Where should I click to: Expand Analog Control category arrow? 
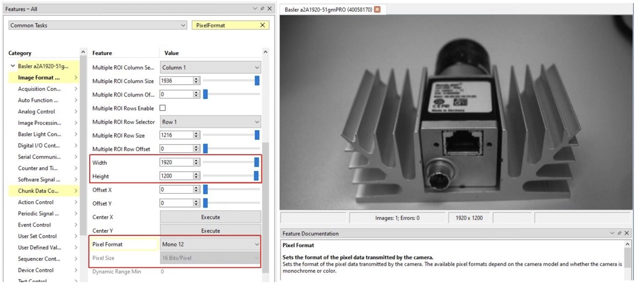pyautogui.click(x=76, y=111)
